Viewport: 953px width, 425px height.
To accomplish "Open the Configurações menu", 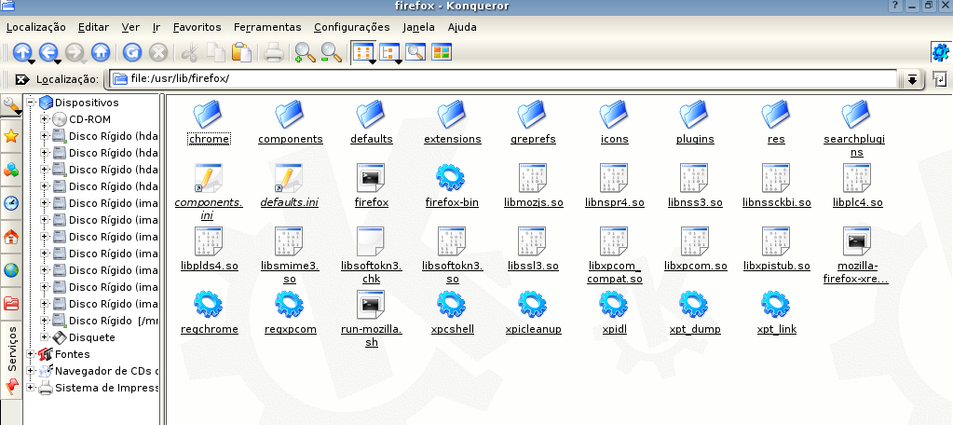I will click(352, 27).
